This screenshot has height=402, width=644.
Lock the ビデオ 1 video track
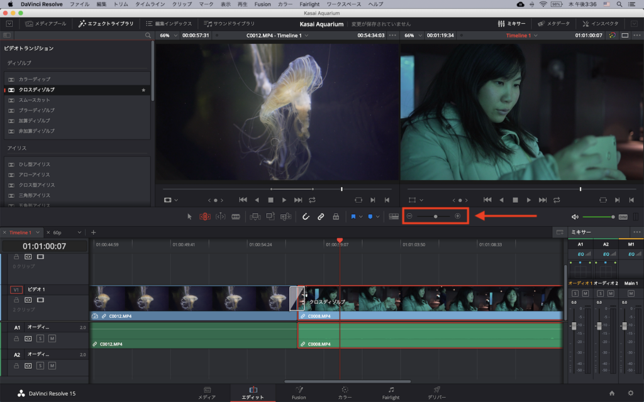[x=16, y=300]
